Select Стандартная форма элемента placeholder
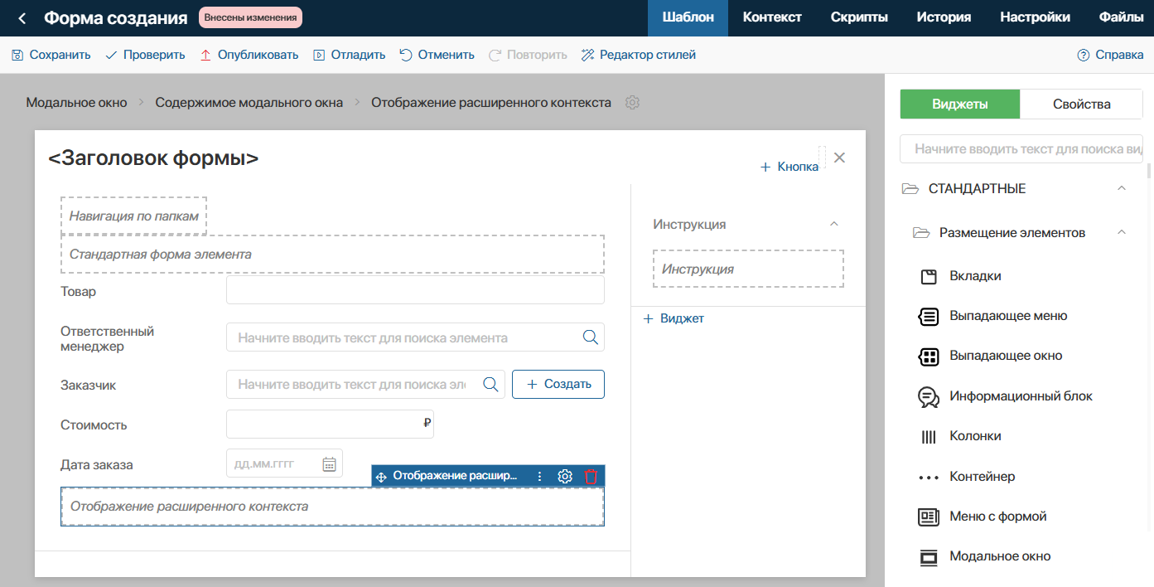 click(332, 254)
